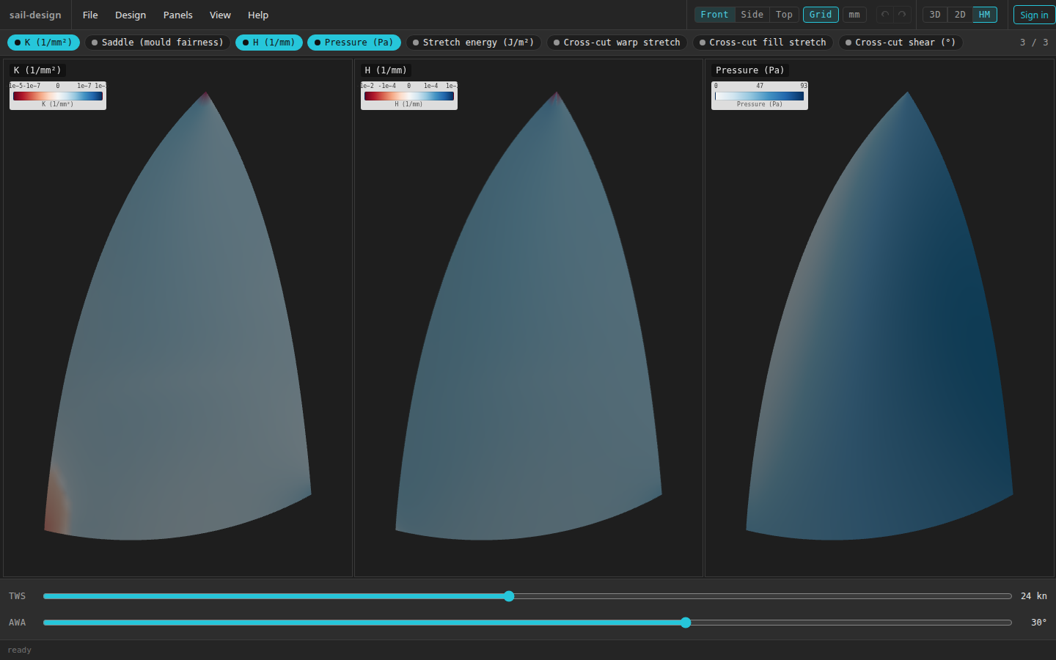Toggle the H (1/mm) heatmap chip

tap(269, 43)
